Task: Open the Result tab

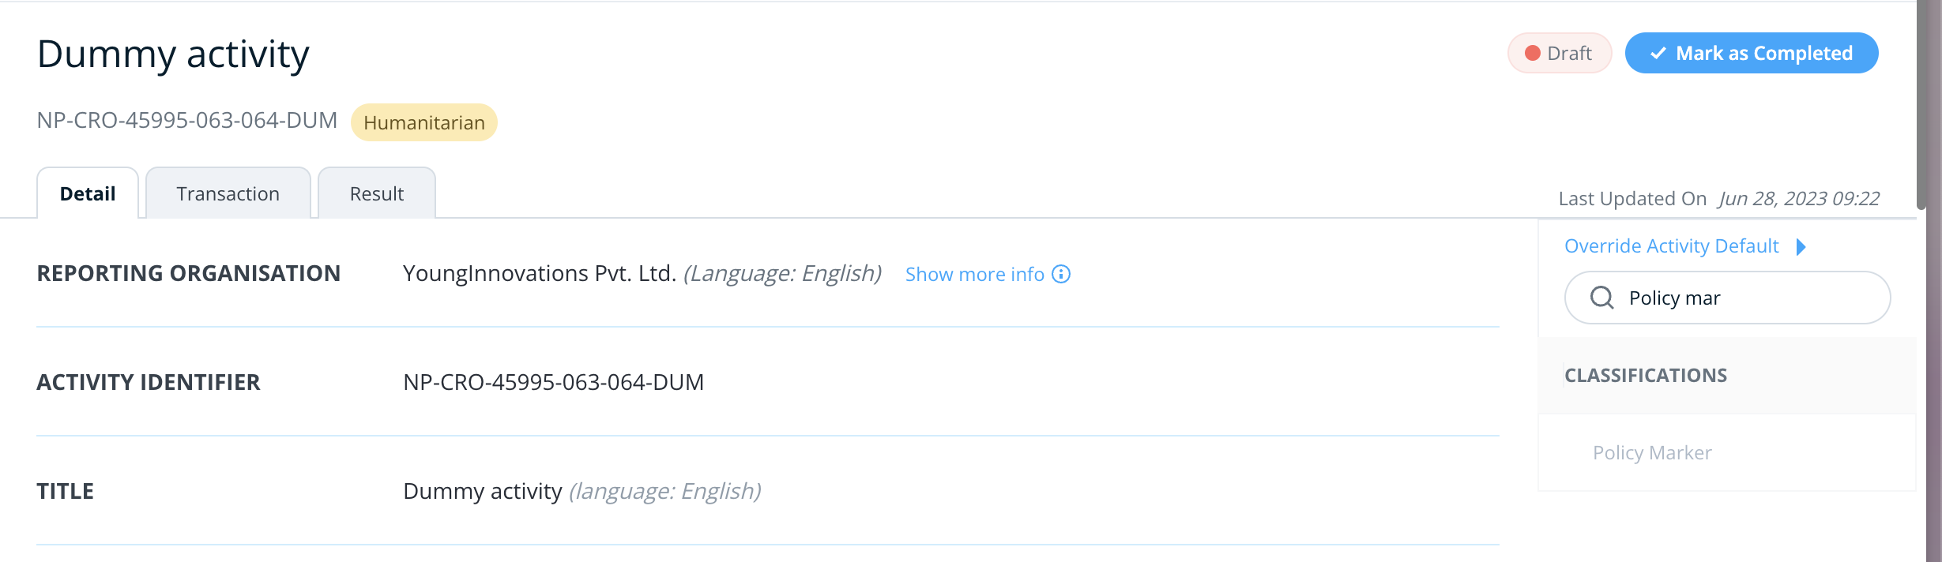Action: tap(377, 193)
